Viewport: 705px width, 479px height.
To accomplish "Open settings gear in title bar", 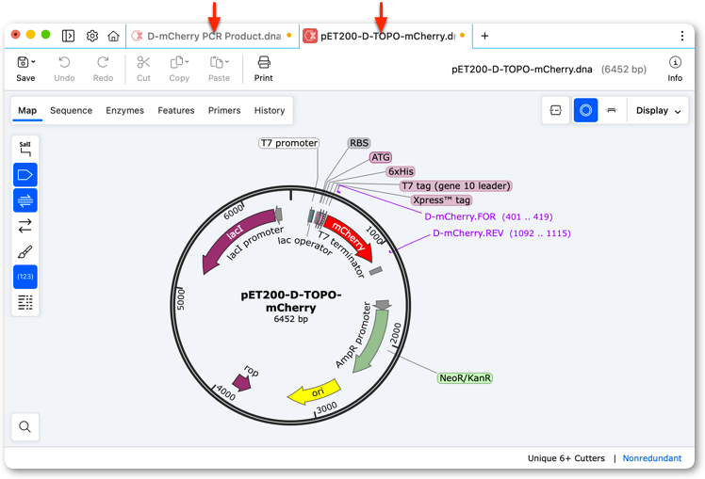I will (92, 36).
